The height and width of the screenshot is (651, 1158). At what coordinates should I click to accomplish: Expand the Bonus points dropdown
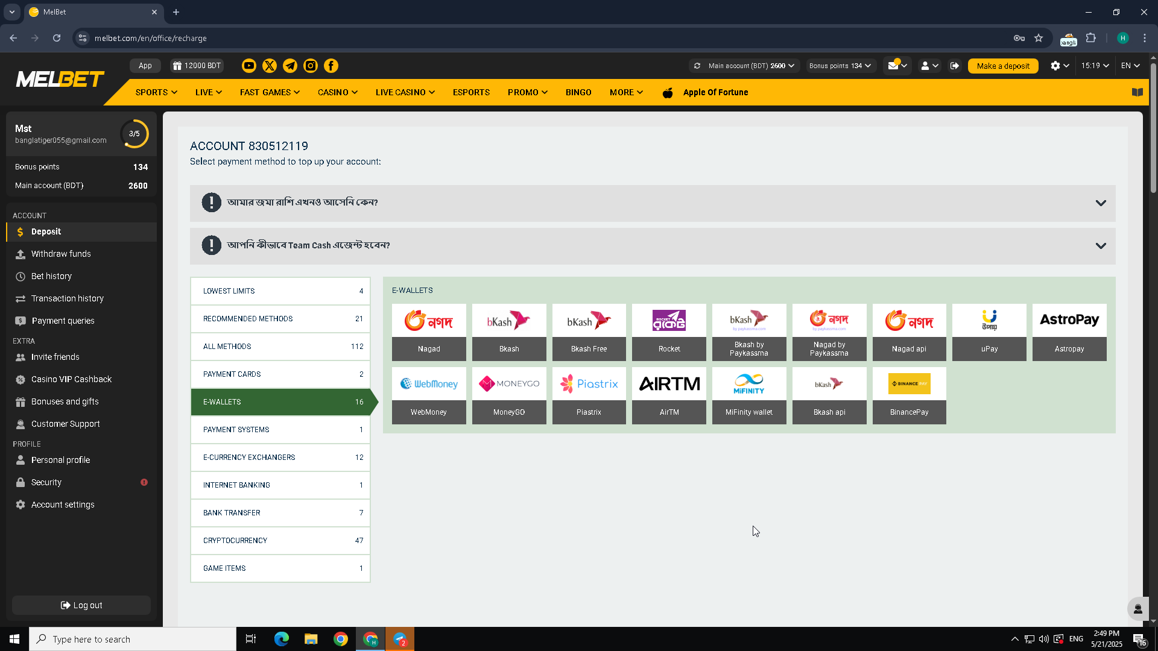pos(840,66)
